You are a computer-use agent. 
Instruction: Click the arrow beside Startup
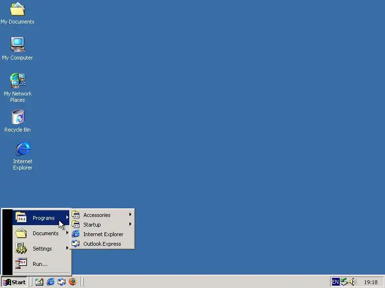pyautogui.click(x=130, y=224)
